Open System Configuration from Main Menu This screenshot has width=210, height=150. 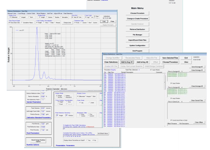[137, 45]
